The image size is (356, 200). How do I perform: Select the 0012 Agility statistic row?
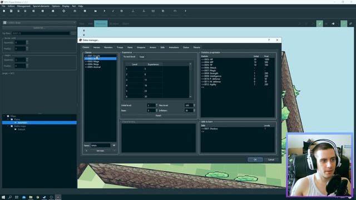(x=238, y=84)
